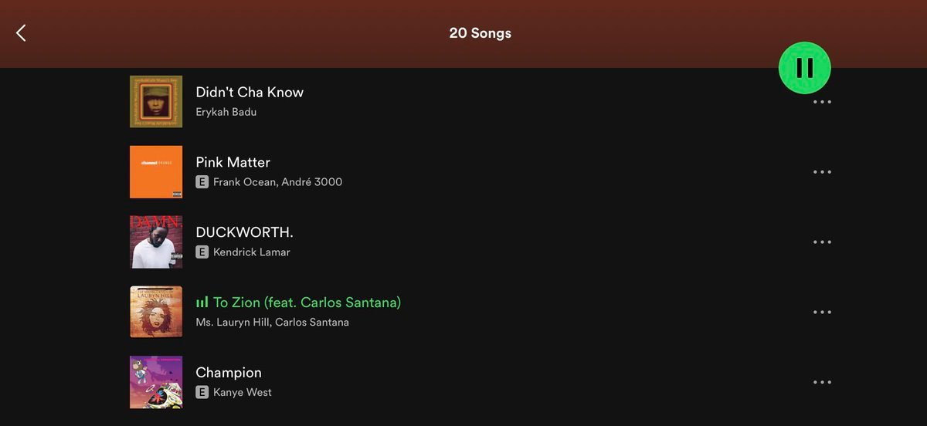Select the playing track To Zion
The height and width of the screenshot is (426, 927).
(x=307, y=303)
